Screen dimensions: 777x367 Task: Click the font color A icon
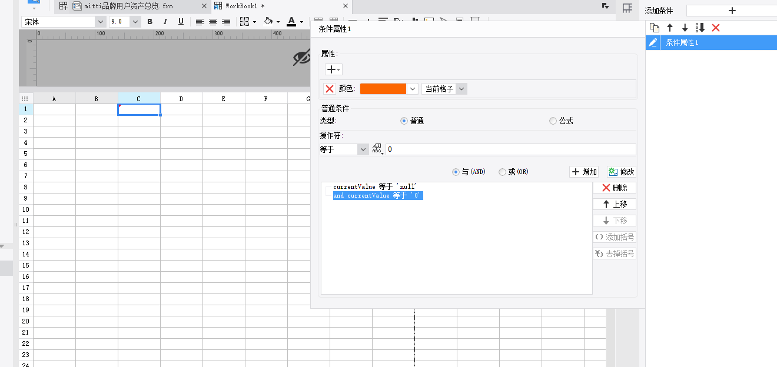[x=291, y=22]
